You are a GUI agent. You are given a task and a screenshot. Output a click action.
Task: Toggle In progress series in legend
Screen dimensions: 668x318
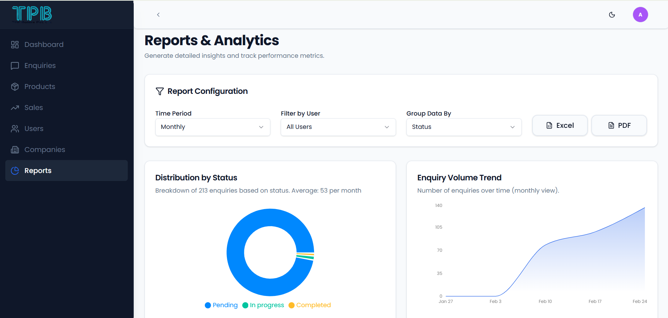(x=263, y=305)
